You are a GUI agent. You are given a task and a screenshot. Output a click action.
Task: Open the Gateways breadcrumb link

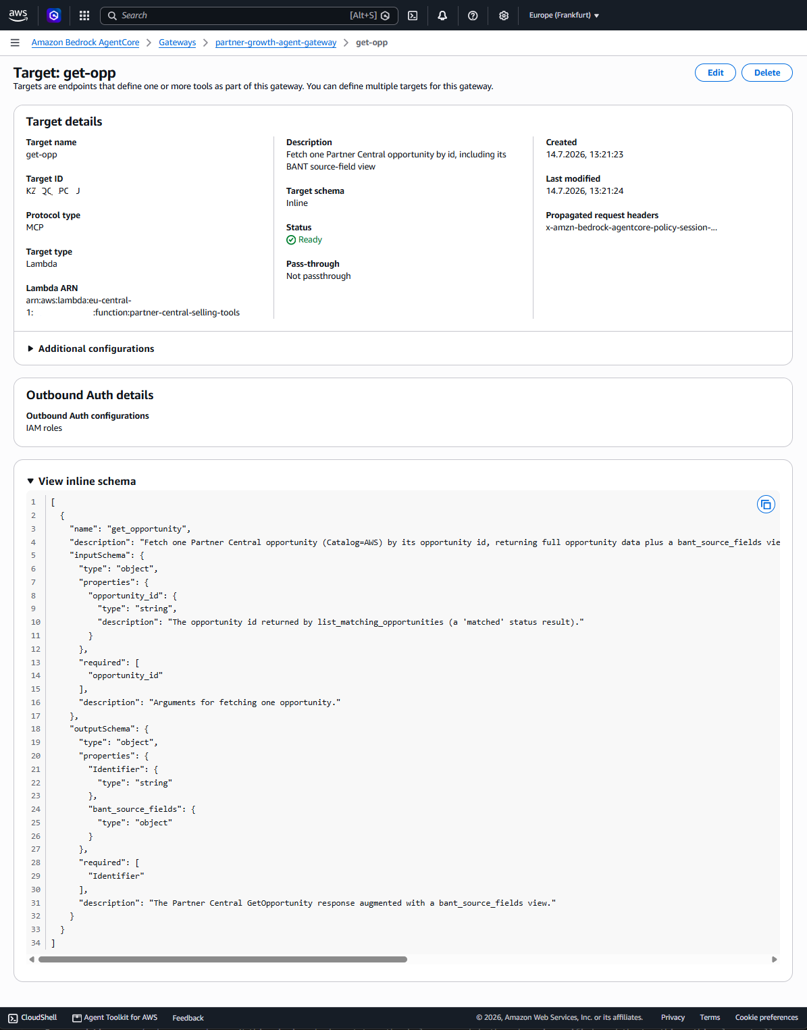click(177, 43)
